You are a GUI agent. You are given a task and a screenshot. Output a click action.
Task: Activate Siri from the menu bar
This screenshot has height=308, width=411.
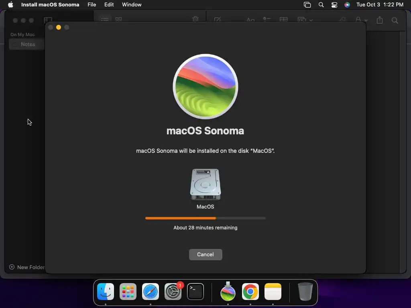[347, 5]
